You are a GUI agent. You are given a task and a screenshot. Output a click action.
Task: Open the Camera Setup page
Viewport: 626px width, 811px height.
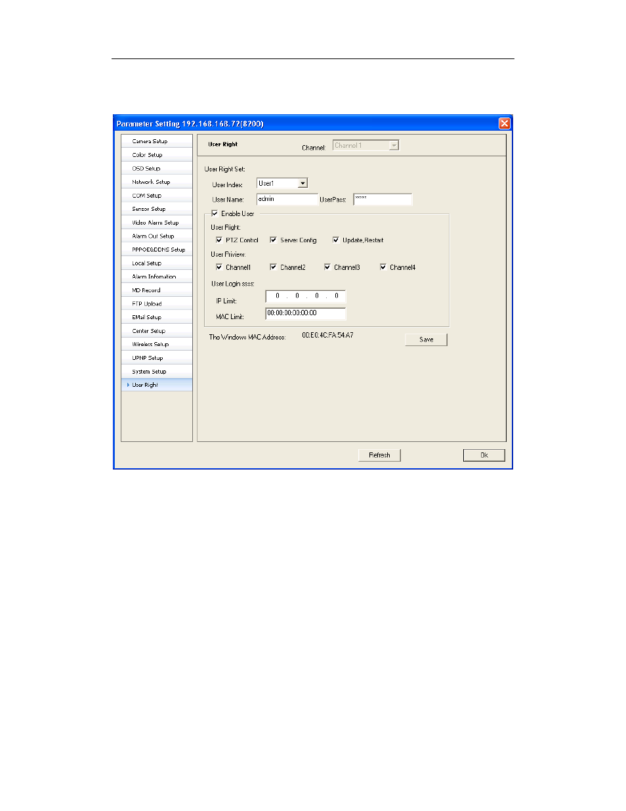(157, 141)
